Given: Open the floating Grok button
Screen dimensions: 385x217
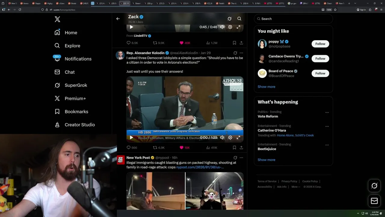Looking at the screenshot, I should [x=374, y=186].
